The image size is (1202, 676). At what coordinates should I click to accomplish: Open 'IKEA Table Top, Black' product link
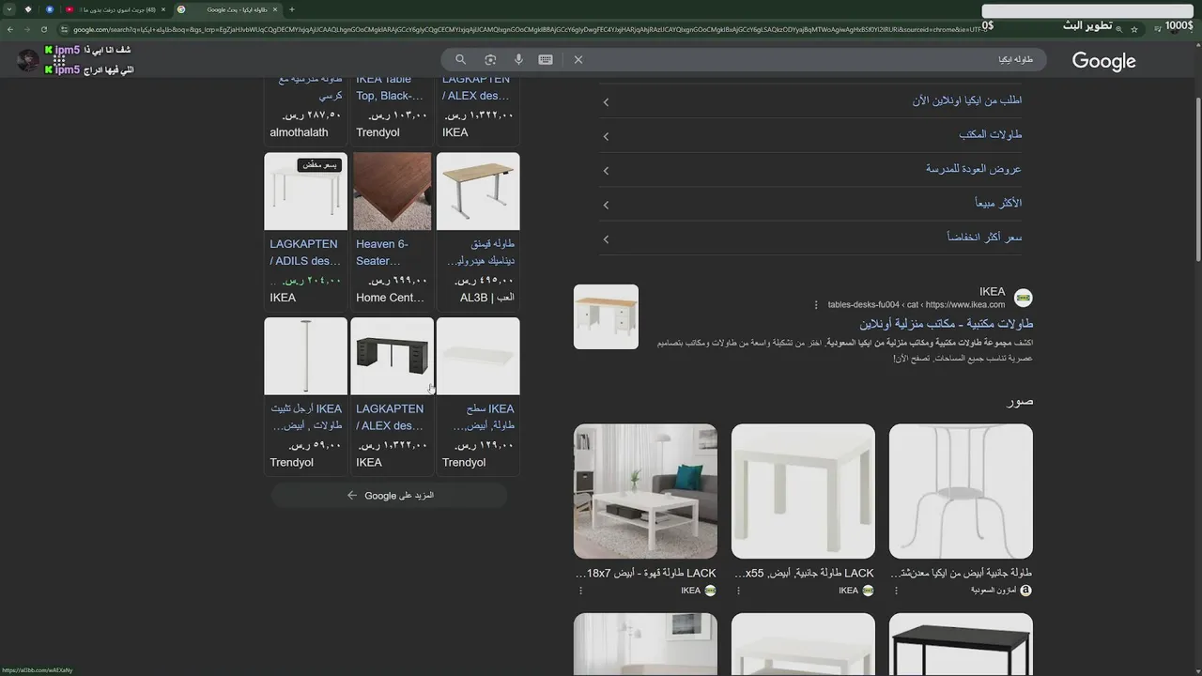[x=390, y=87]
